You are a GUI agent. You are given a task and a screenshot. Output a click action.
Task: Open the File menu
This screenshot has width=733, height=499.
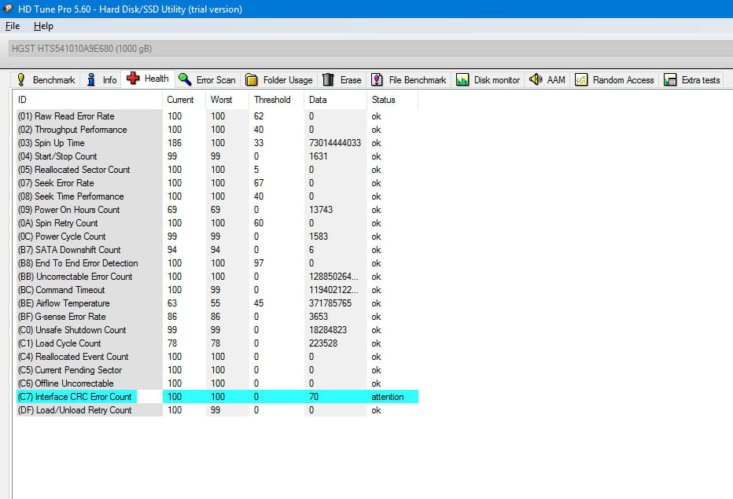pyautogui.click(x=12, y=26)
